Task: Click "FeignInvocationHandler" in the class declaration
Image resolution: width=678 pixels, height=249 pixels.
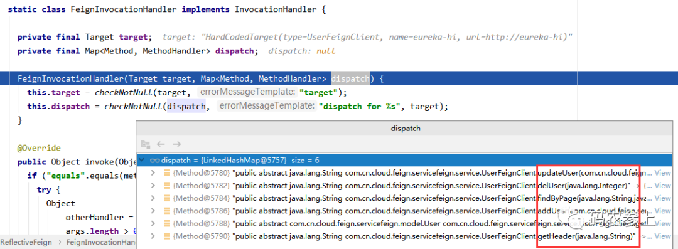Action: 124,9
